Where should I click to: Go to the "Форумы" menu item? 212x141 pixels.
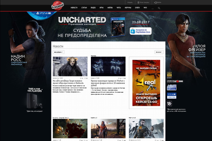128,8
